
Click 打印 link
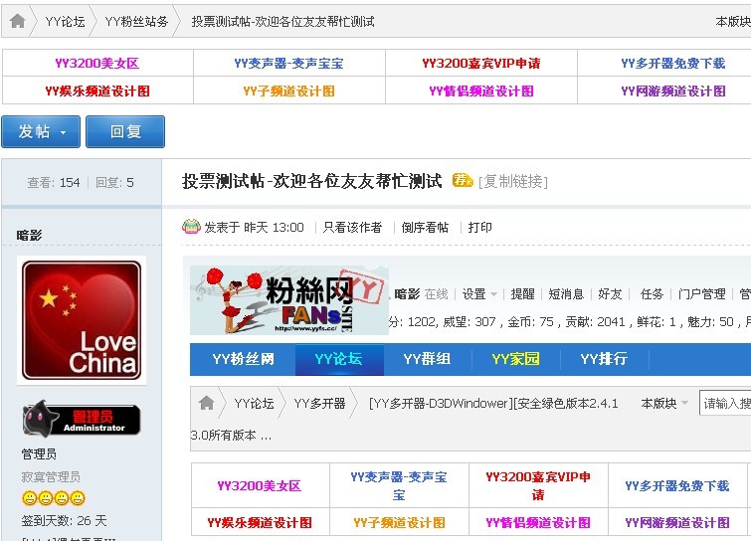pos(479,227)
